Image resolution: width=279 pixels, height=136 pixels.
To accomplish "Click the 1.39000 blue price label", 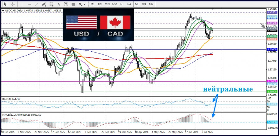I will click(272, 49).
